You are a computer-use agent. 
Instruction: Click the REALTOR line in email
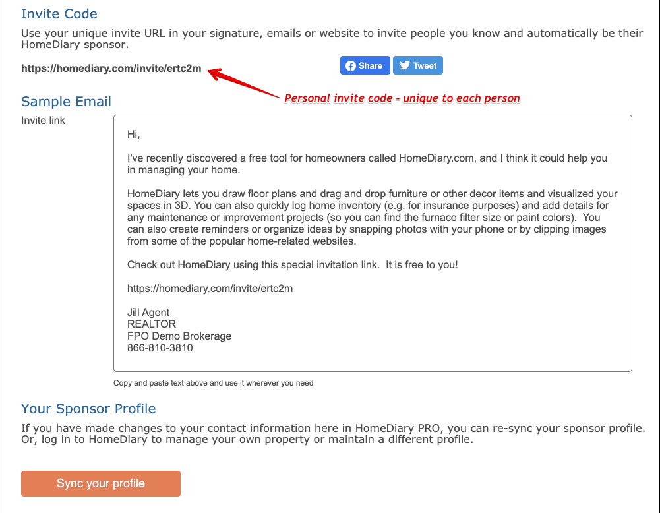152,324
